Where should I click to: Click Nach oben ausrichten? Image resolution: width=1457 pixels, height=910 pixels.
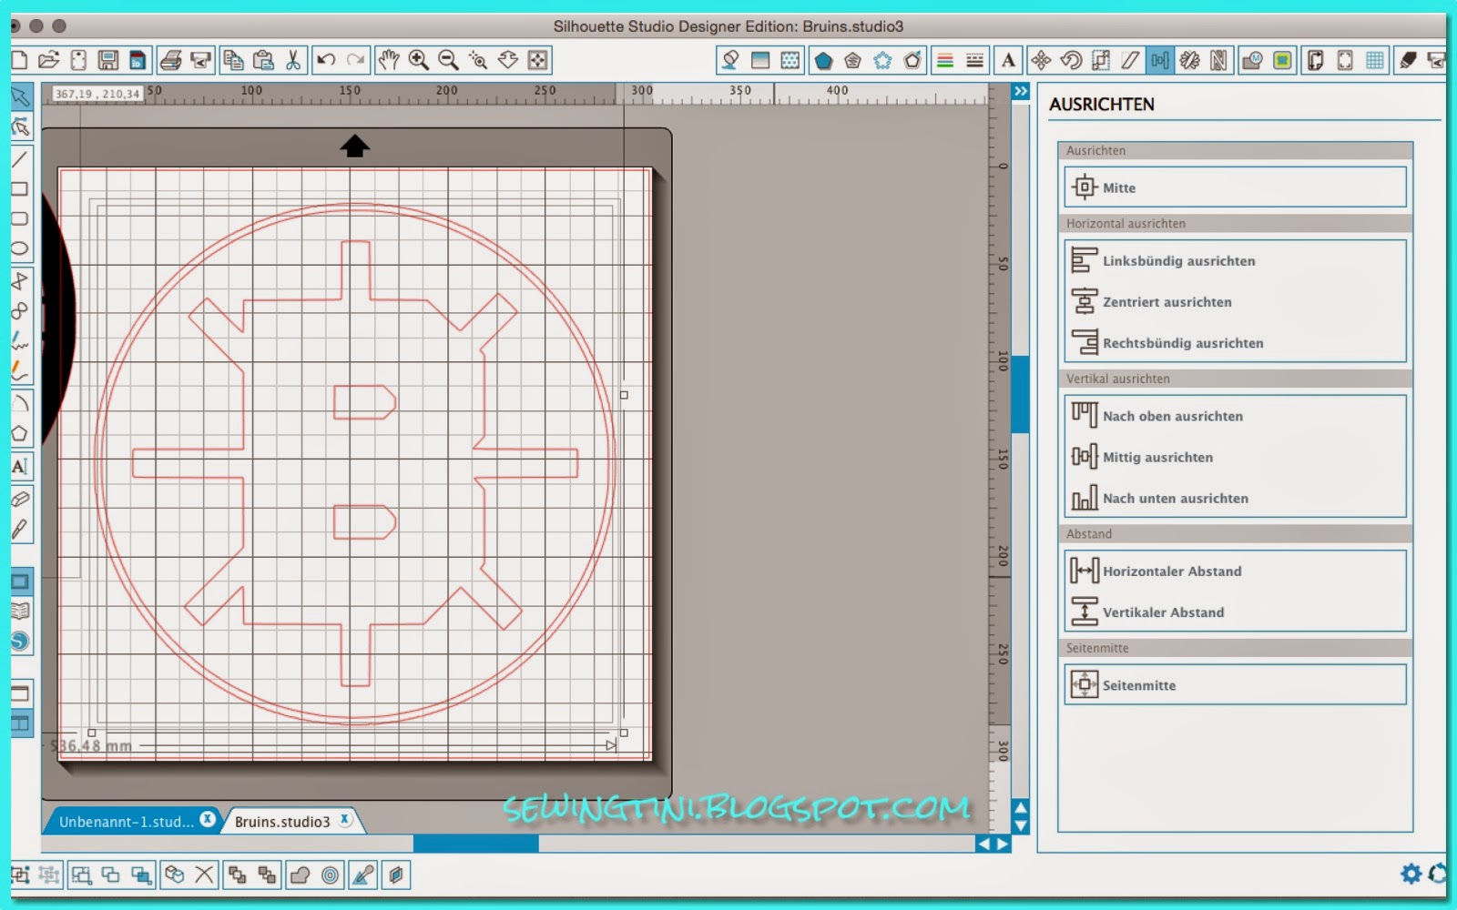(x=1235, y=416)
